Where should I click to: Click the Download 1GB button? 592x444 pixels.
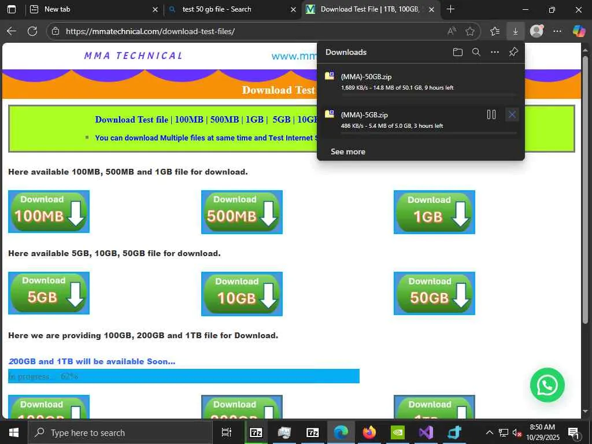[x=434, y=212]
